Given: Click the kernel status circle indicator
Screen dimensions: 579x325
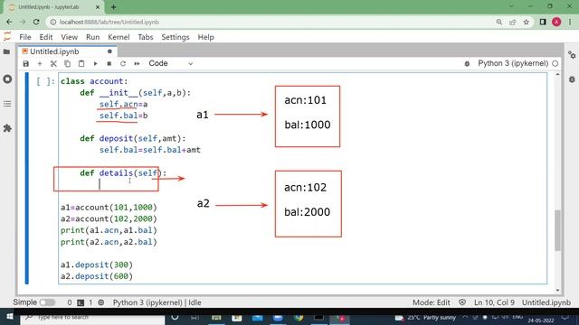Looking at the screenshot, I should (x=555, y=64).
